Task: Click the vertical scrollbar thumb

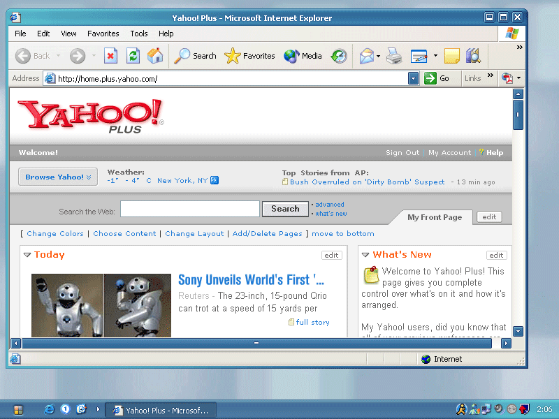Action: click(518, 115)
